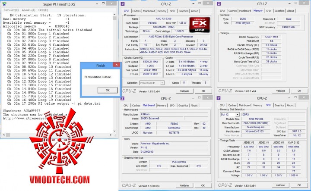
Task: Click scroll down arrow in Super PI output
Action: tap(114, 131)
